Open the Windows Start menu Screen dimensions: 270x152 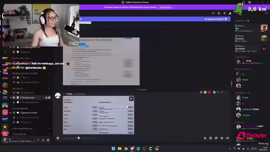pyautogui.click(x=113, y=149)
